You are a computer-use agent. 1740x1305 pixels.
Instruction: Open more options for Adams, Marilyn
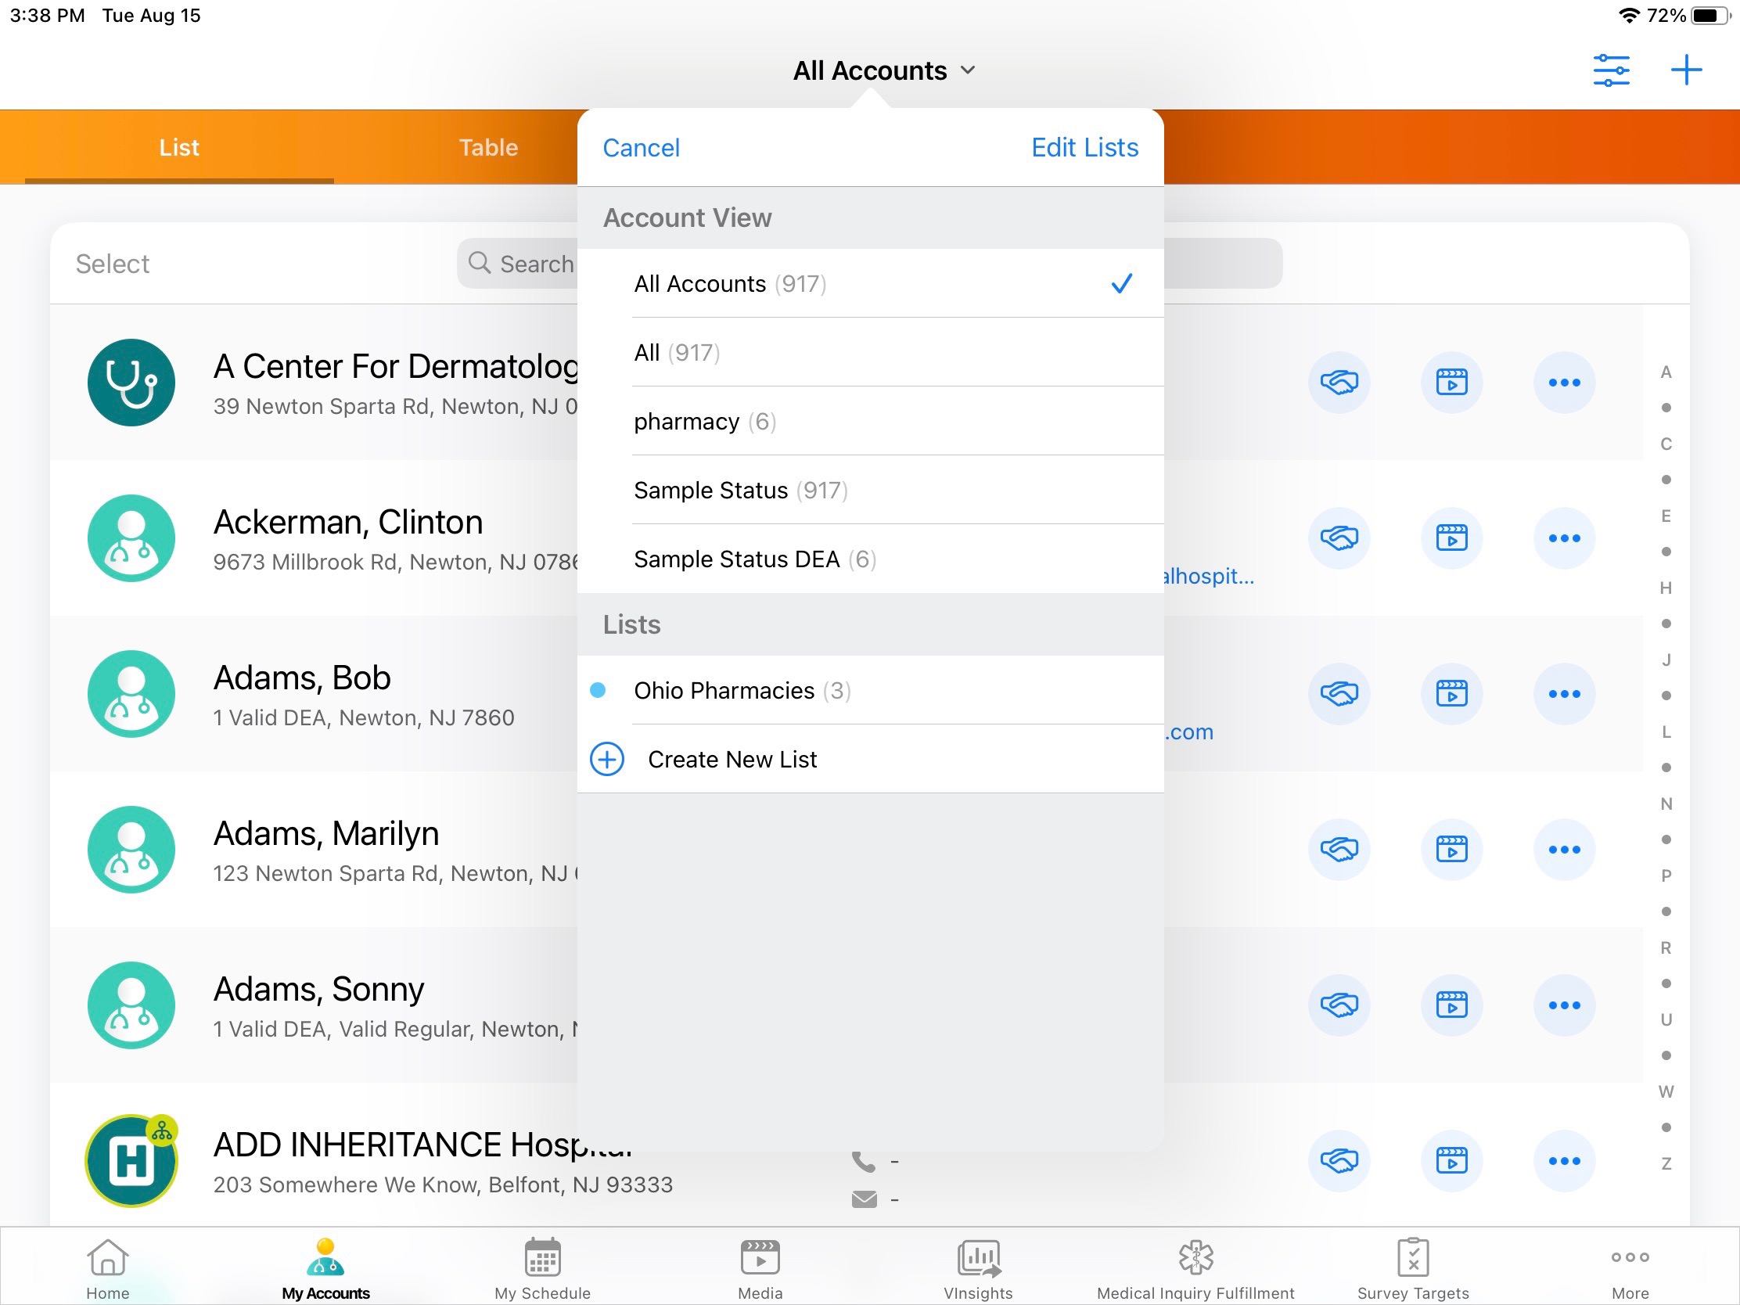[1564, 850]
